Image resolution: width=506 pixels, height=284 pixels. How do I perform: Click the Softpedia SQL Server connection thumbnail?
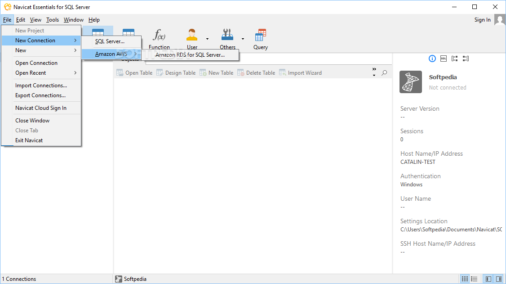(410, 82)
